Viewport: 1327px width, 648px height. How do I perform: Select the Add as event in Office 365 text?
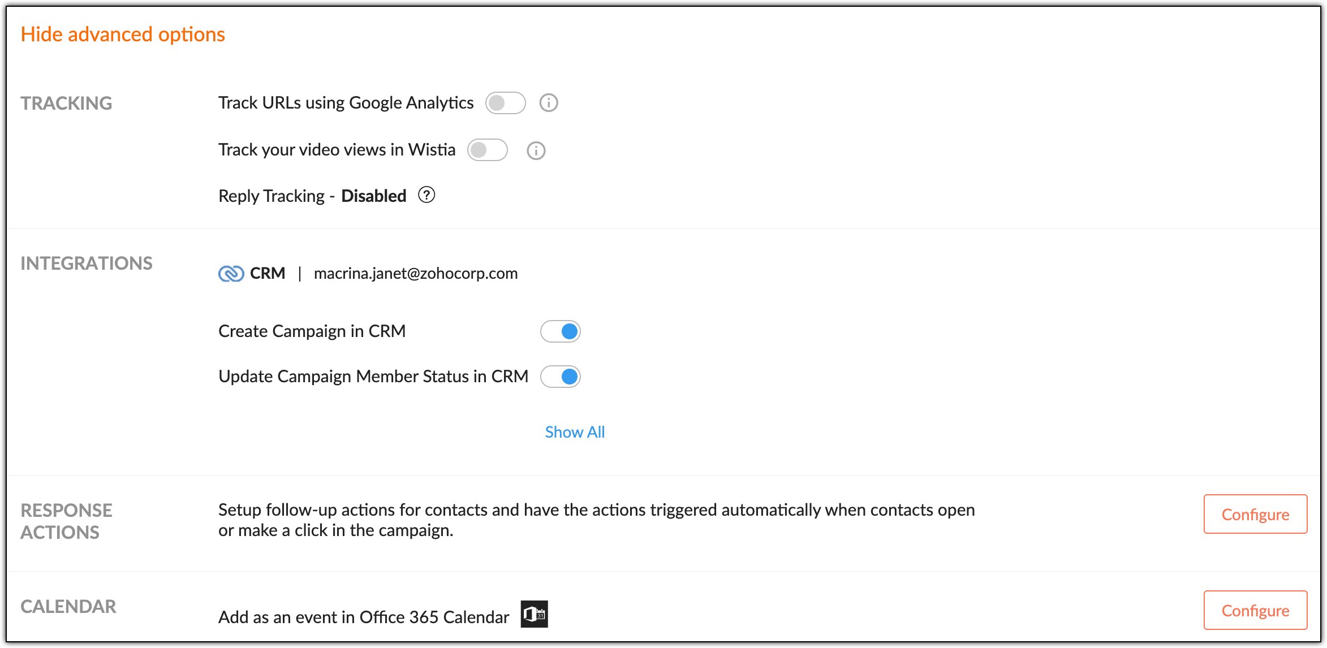(x=363, y=617)
